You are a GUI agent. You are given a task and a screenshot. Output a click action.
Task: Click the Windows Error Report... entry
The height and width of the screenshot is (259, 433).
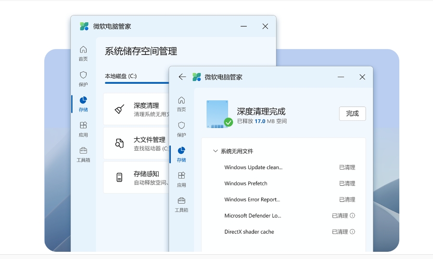click(x=252, y=199)
